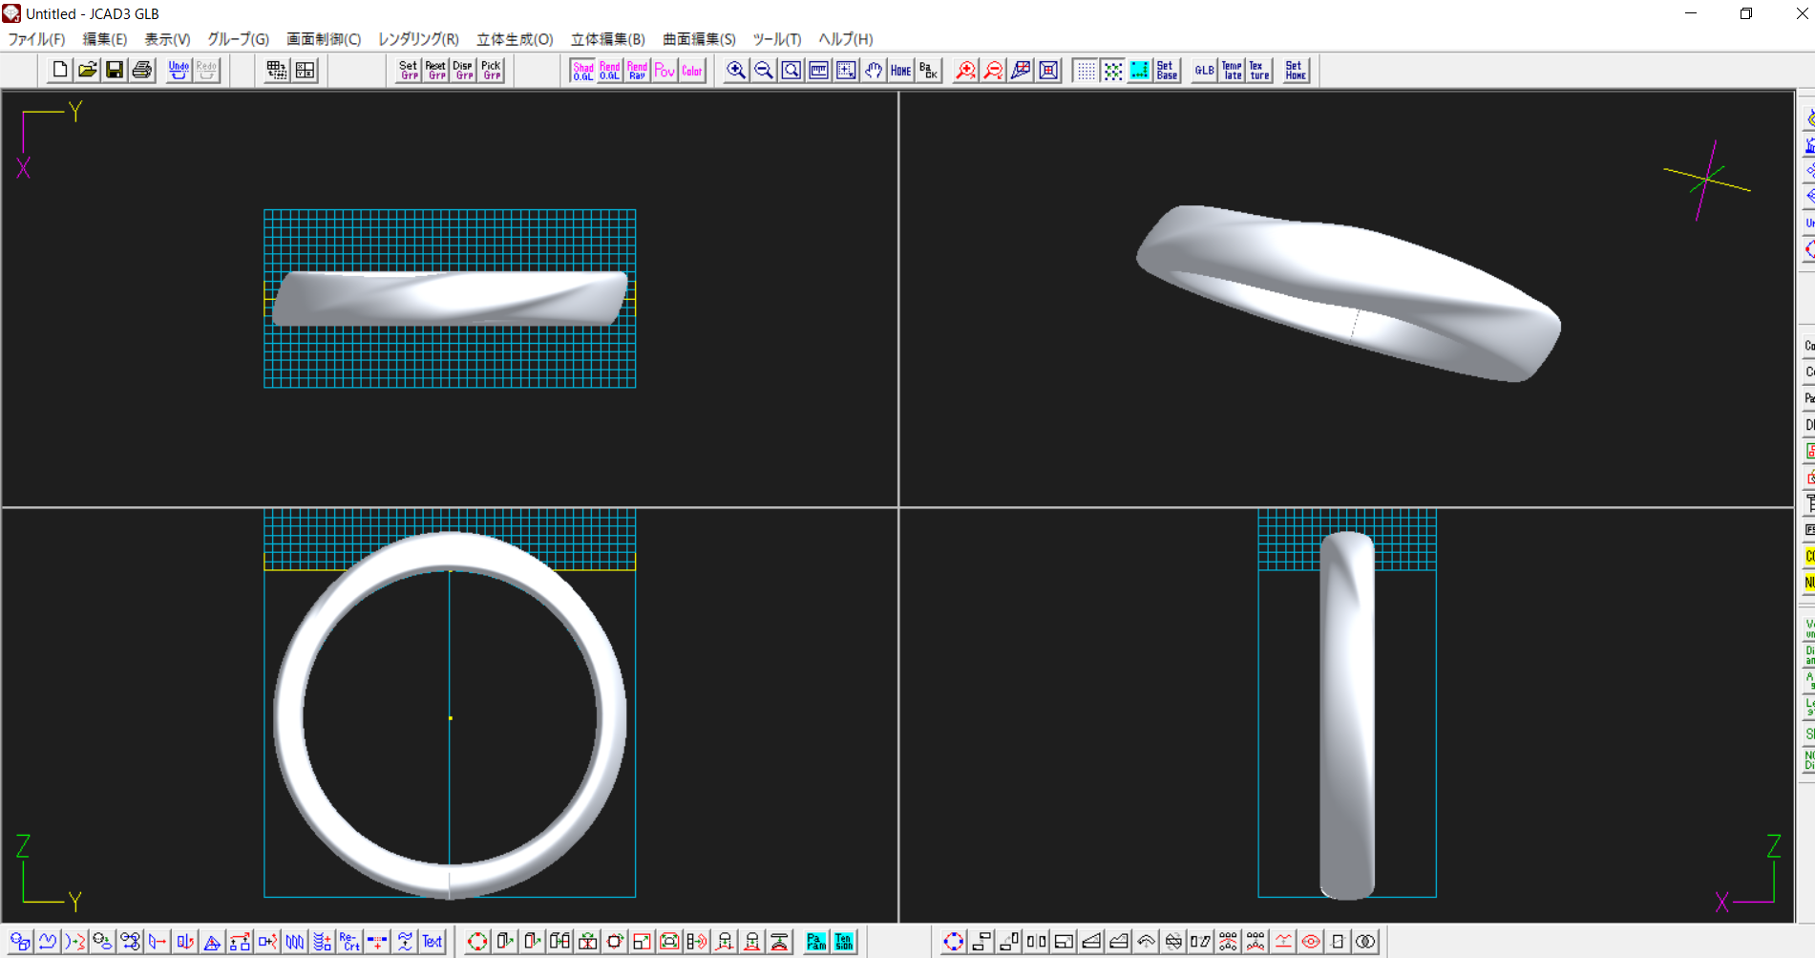The image size is (1815, 958).
Task: Click the Set Home button
Action: (x=1296, y=70)
